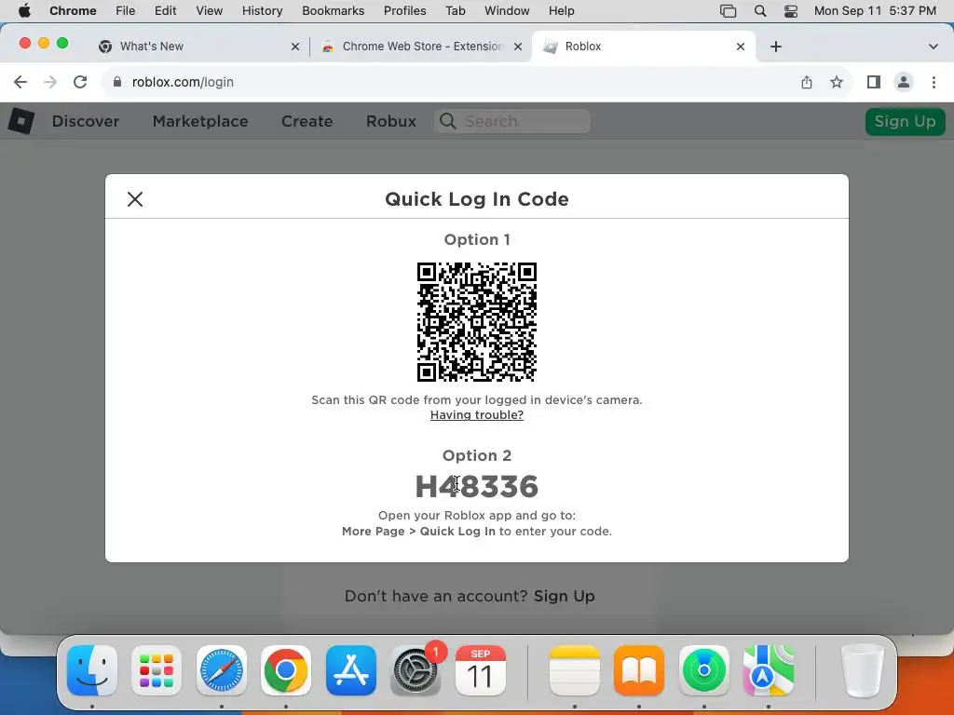Close the Roblox tab
Screen dimensions: 954x715
(x=741, y=47)
